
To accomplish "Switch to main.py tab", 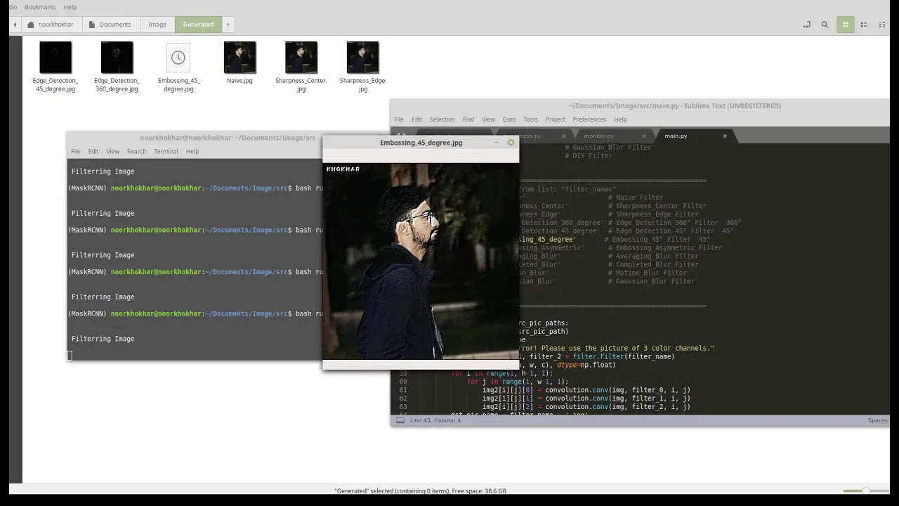I will click(676, 136).
